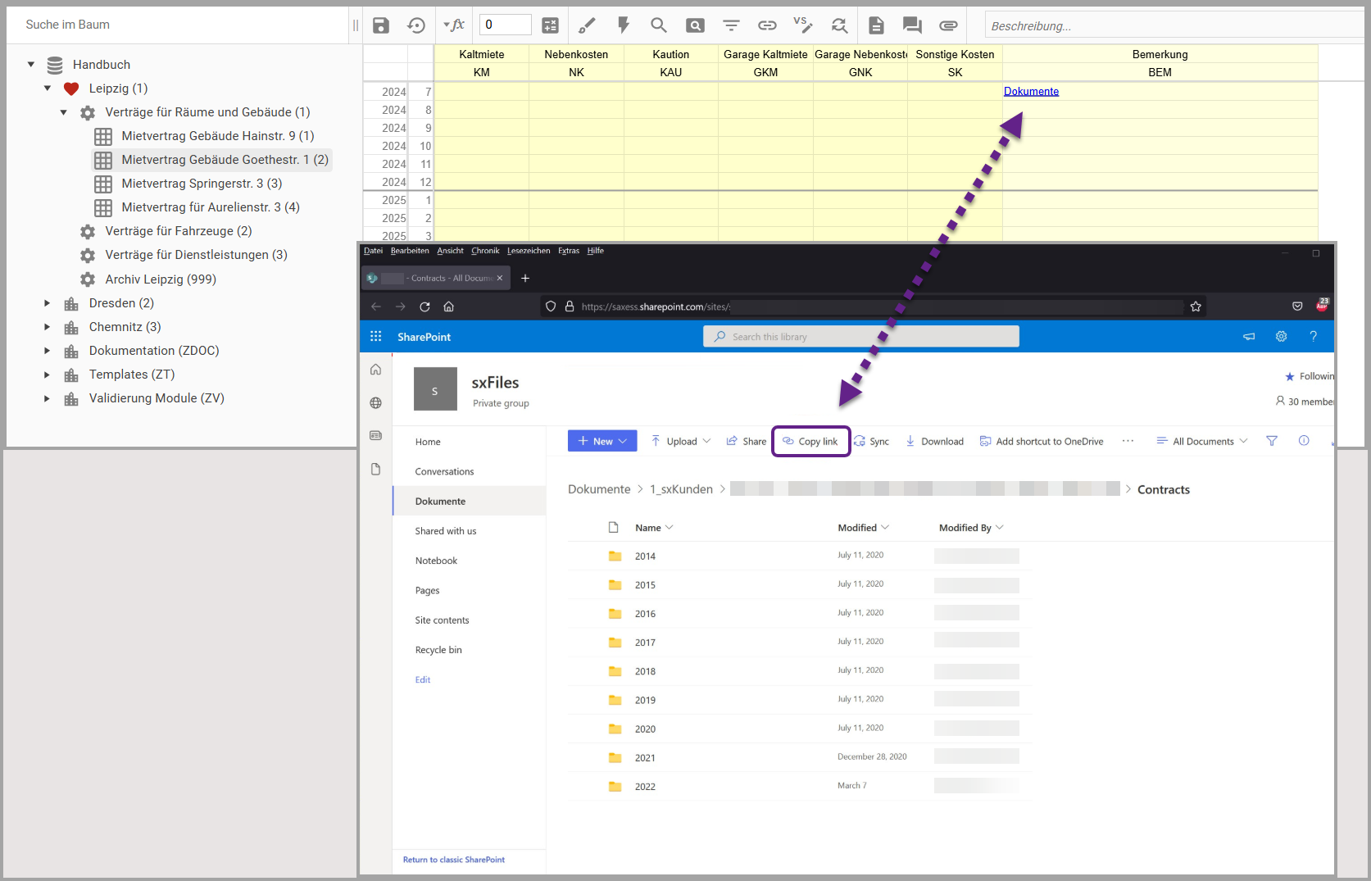This screenshot has width=1371, height=881.
Task: Click the find and replace refresh icon
Action: [839, 25]
